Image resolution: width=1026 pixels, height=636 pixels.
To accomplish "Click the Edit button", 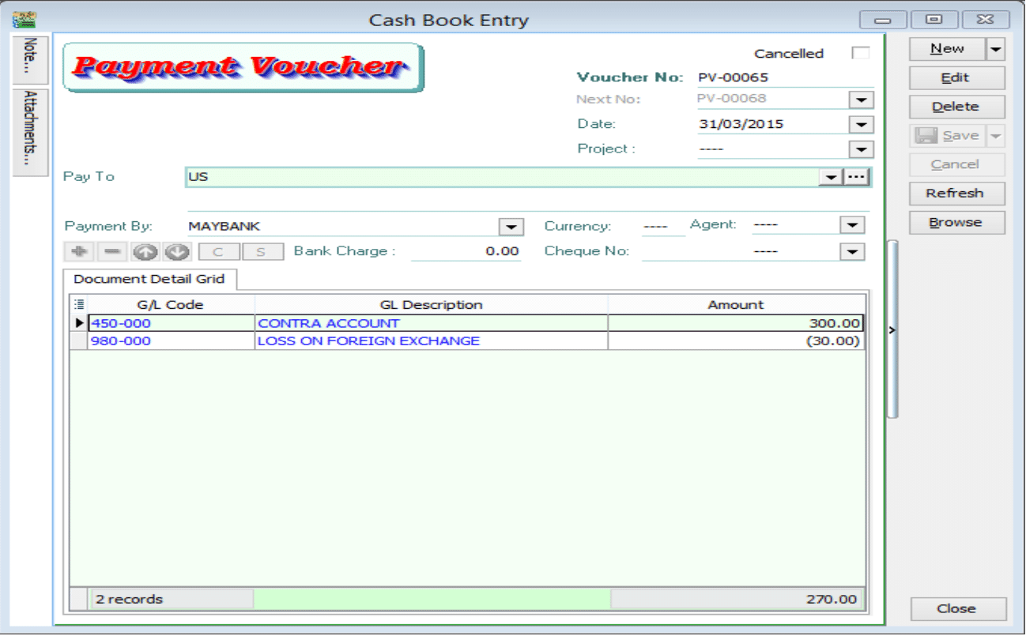I will click(x=956, y=78).
